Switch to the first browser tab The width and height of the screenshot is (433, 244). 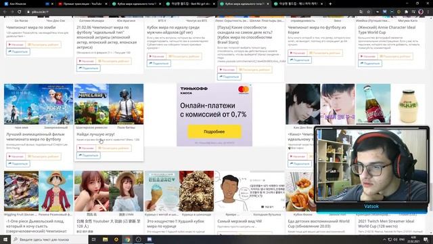(x=28, y=4)
